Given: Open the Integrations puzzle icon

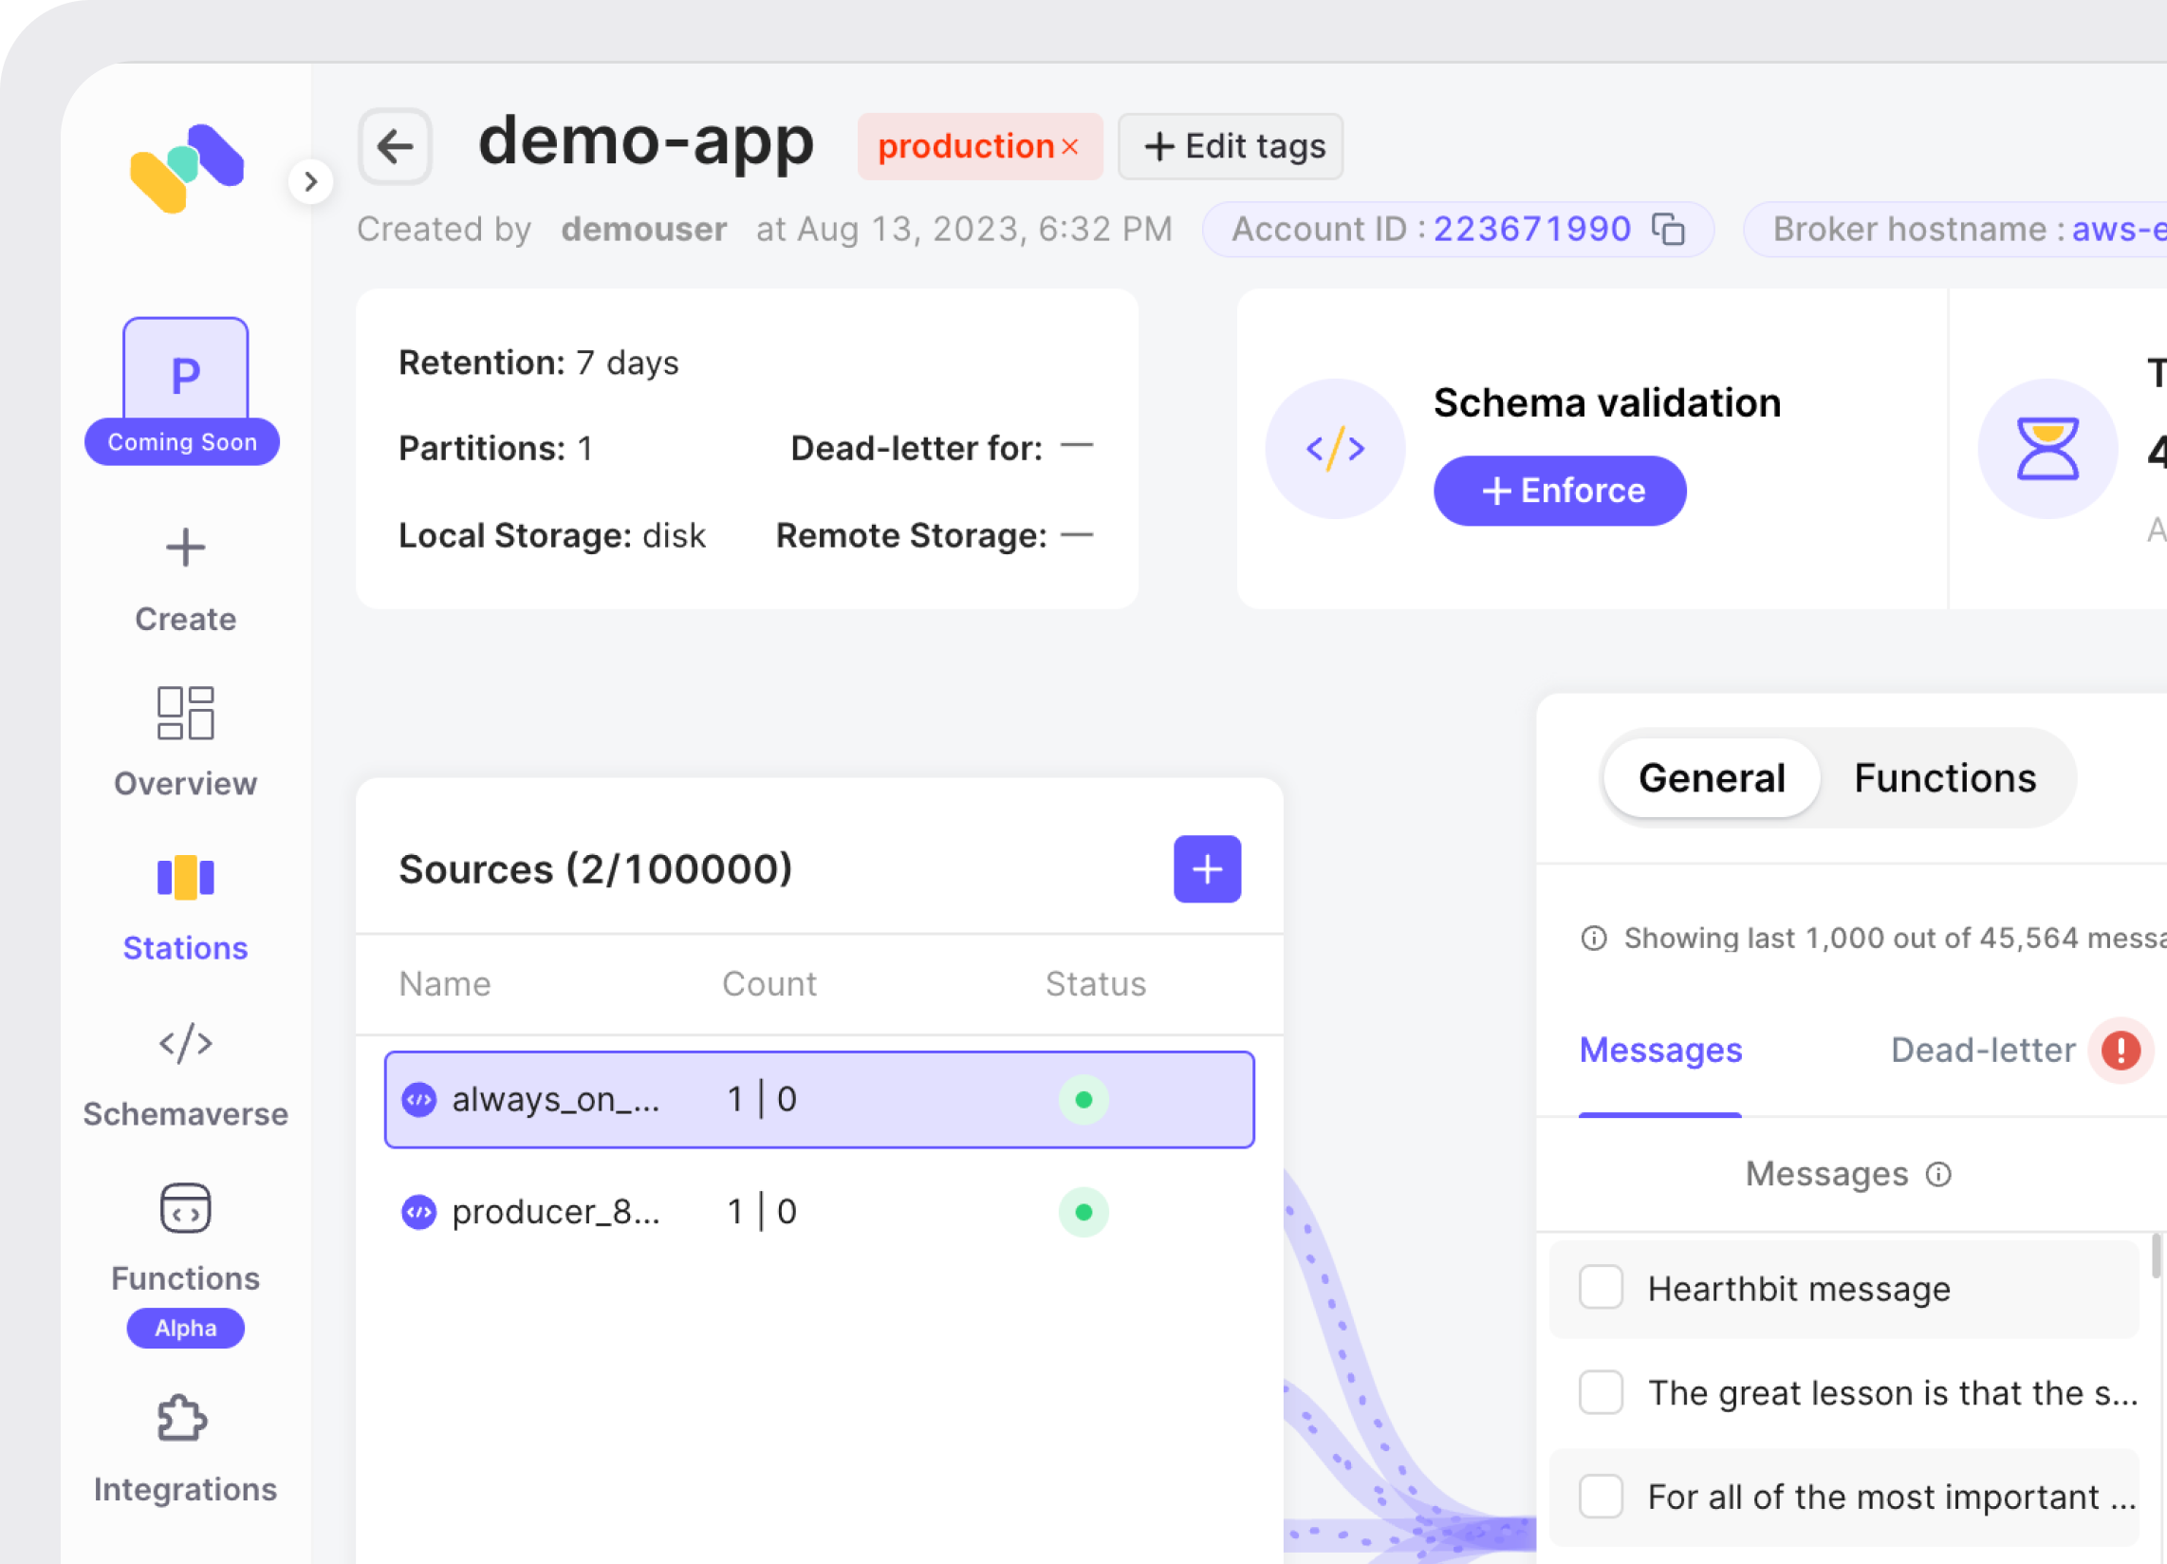Looking at the screenshot, I should (181, 1419).
